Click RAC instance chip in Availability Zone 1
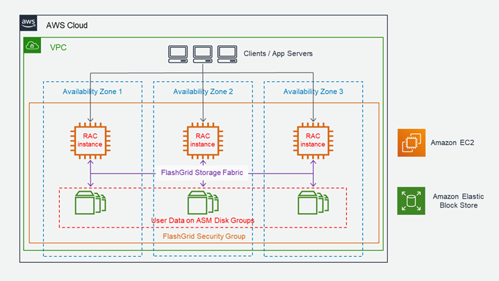Image resolution: width=499 pixels, height=281 pixels. [x=90, y=141]
